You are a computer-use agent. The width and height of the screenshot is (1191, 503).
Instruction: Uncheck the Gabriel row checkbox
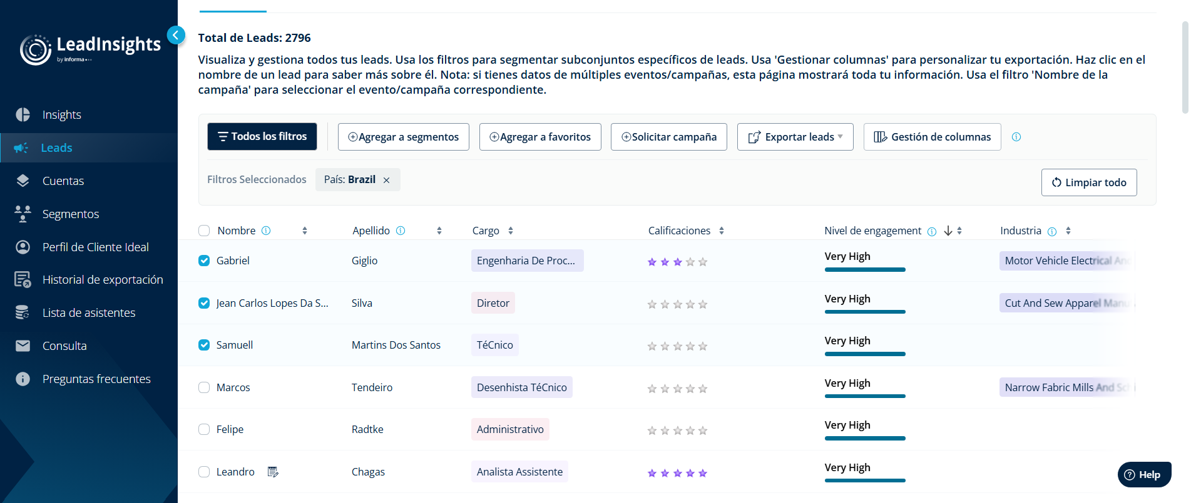(x=204, y=261)
